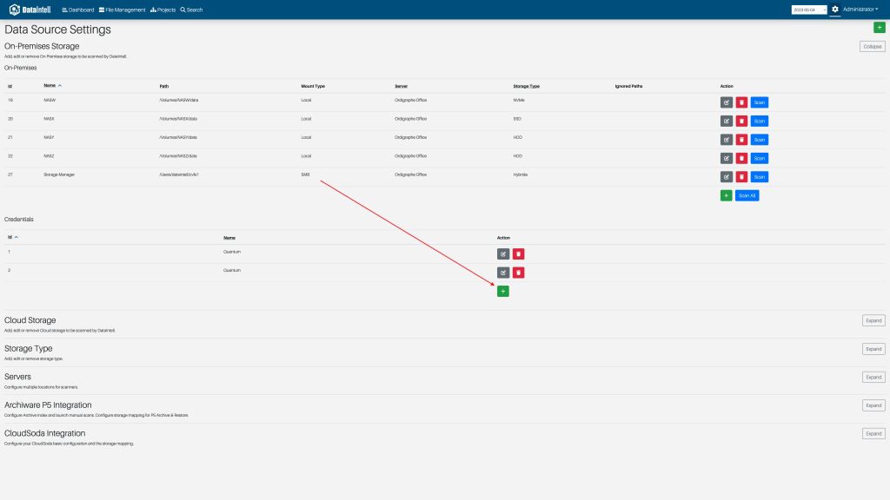
Task: Go to the Projects page
Action: tap(163, 10)
